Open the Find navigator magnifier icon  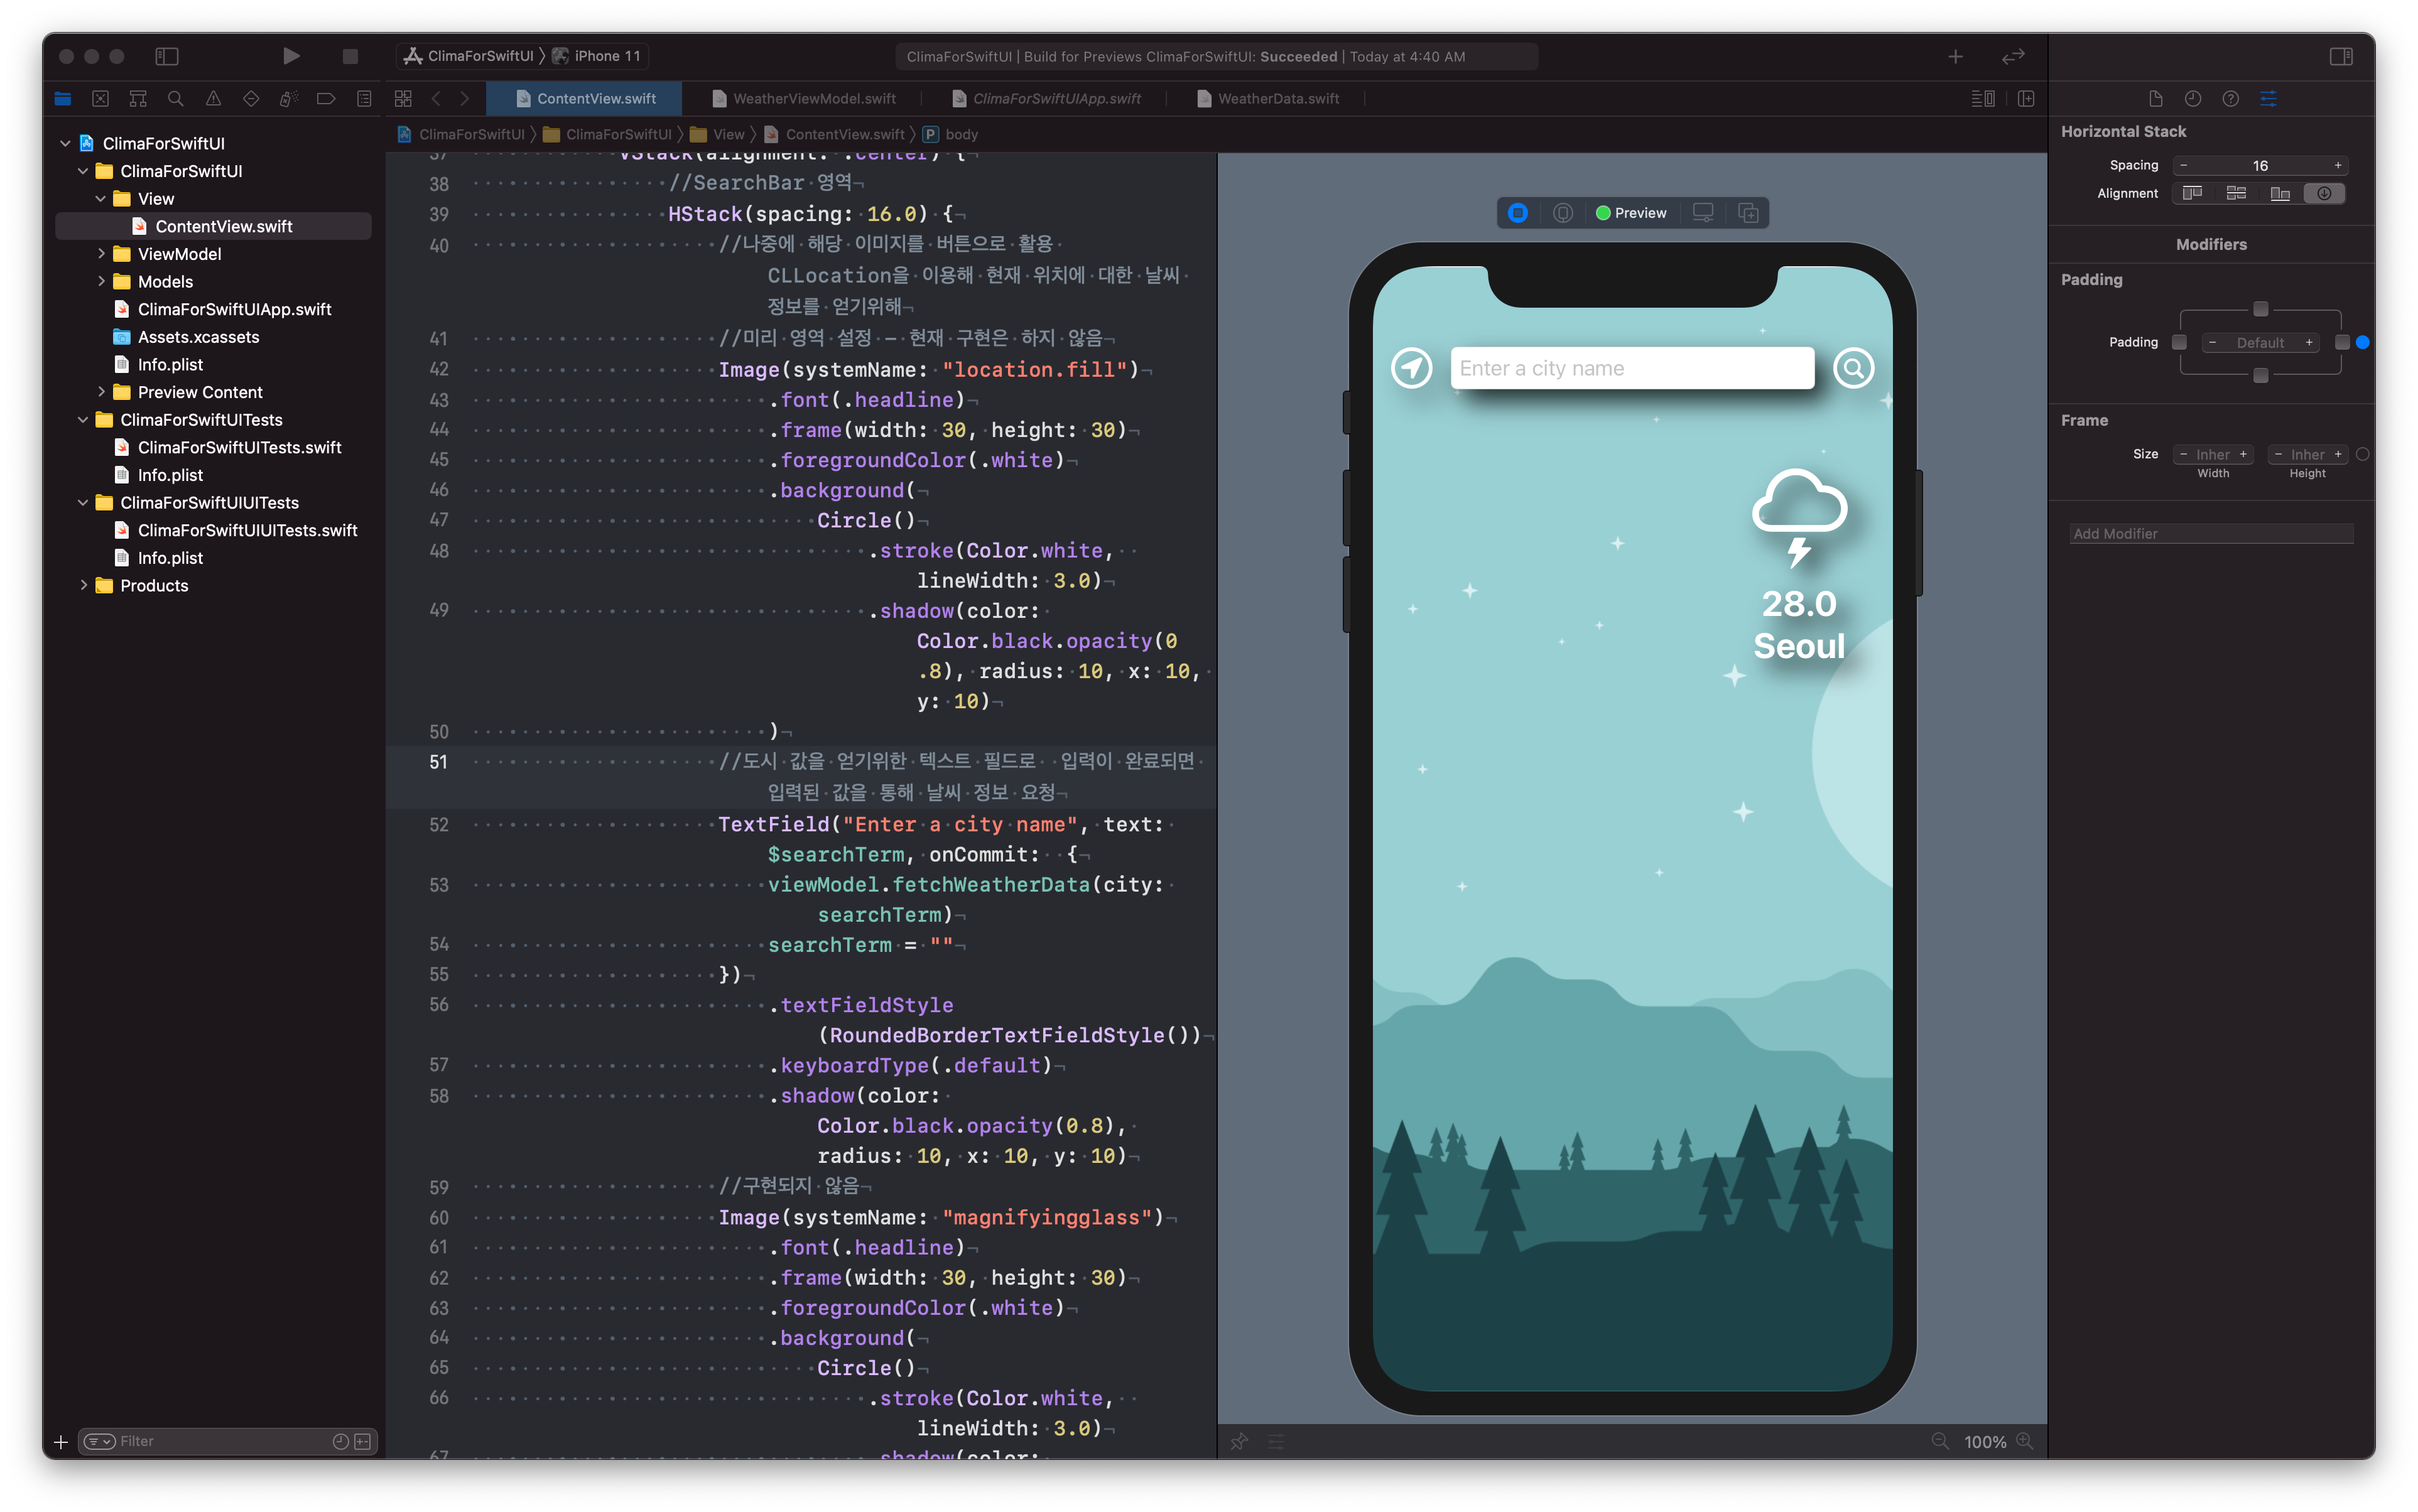pyautogui.click(x=175, y=98)
